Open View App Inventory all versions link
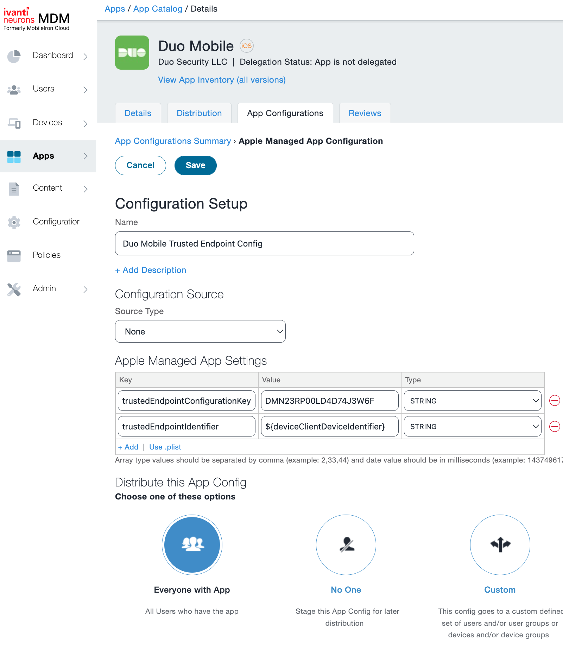The height and width of the screenshot is (650, 563). coord(221,80)
